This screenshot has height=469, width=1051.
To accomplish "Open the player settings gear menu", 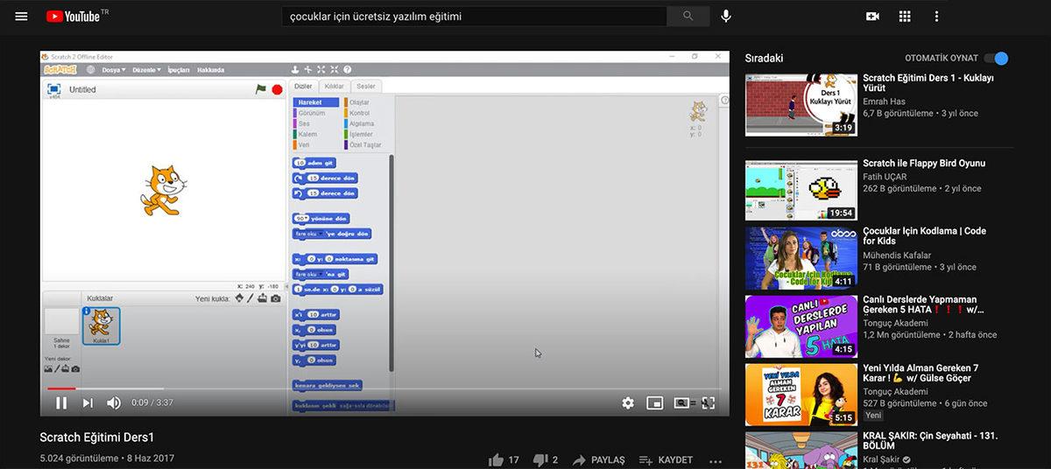I will click(x=628, y=402).
